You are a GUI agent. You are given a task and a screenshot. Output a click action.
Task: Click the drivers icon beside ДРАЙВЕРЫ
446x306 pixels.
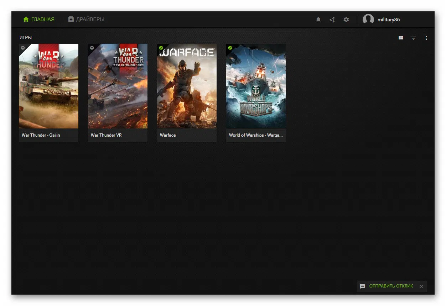(x=71, y=19)
